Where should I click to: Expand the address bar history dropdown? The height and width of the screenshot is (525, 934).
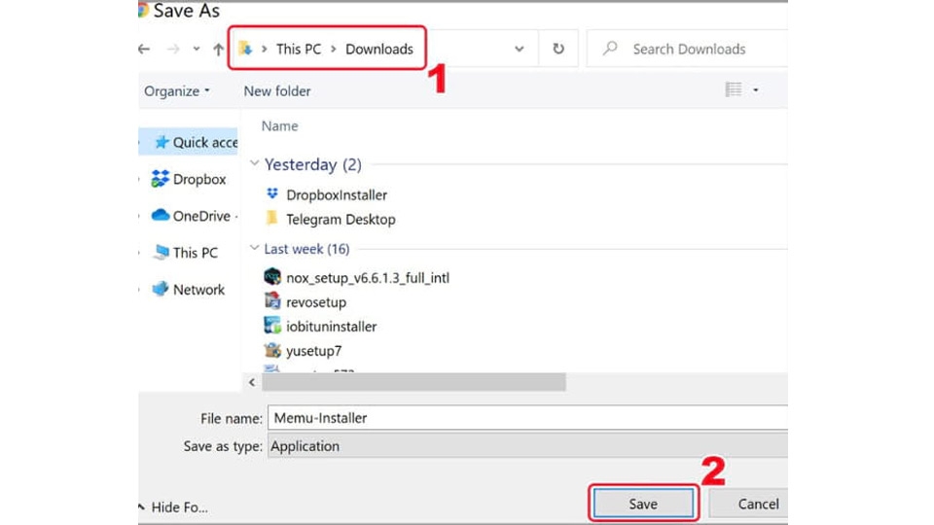[520, 49]
